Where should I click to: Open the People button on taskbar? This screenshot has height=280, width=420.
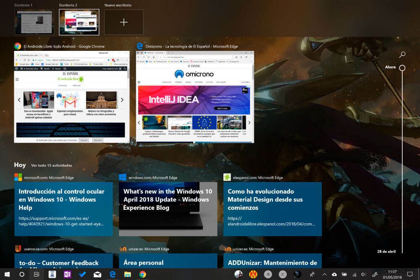tap(312, 274)
